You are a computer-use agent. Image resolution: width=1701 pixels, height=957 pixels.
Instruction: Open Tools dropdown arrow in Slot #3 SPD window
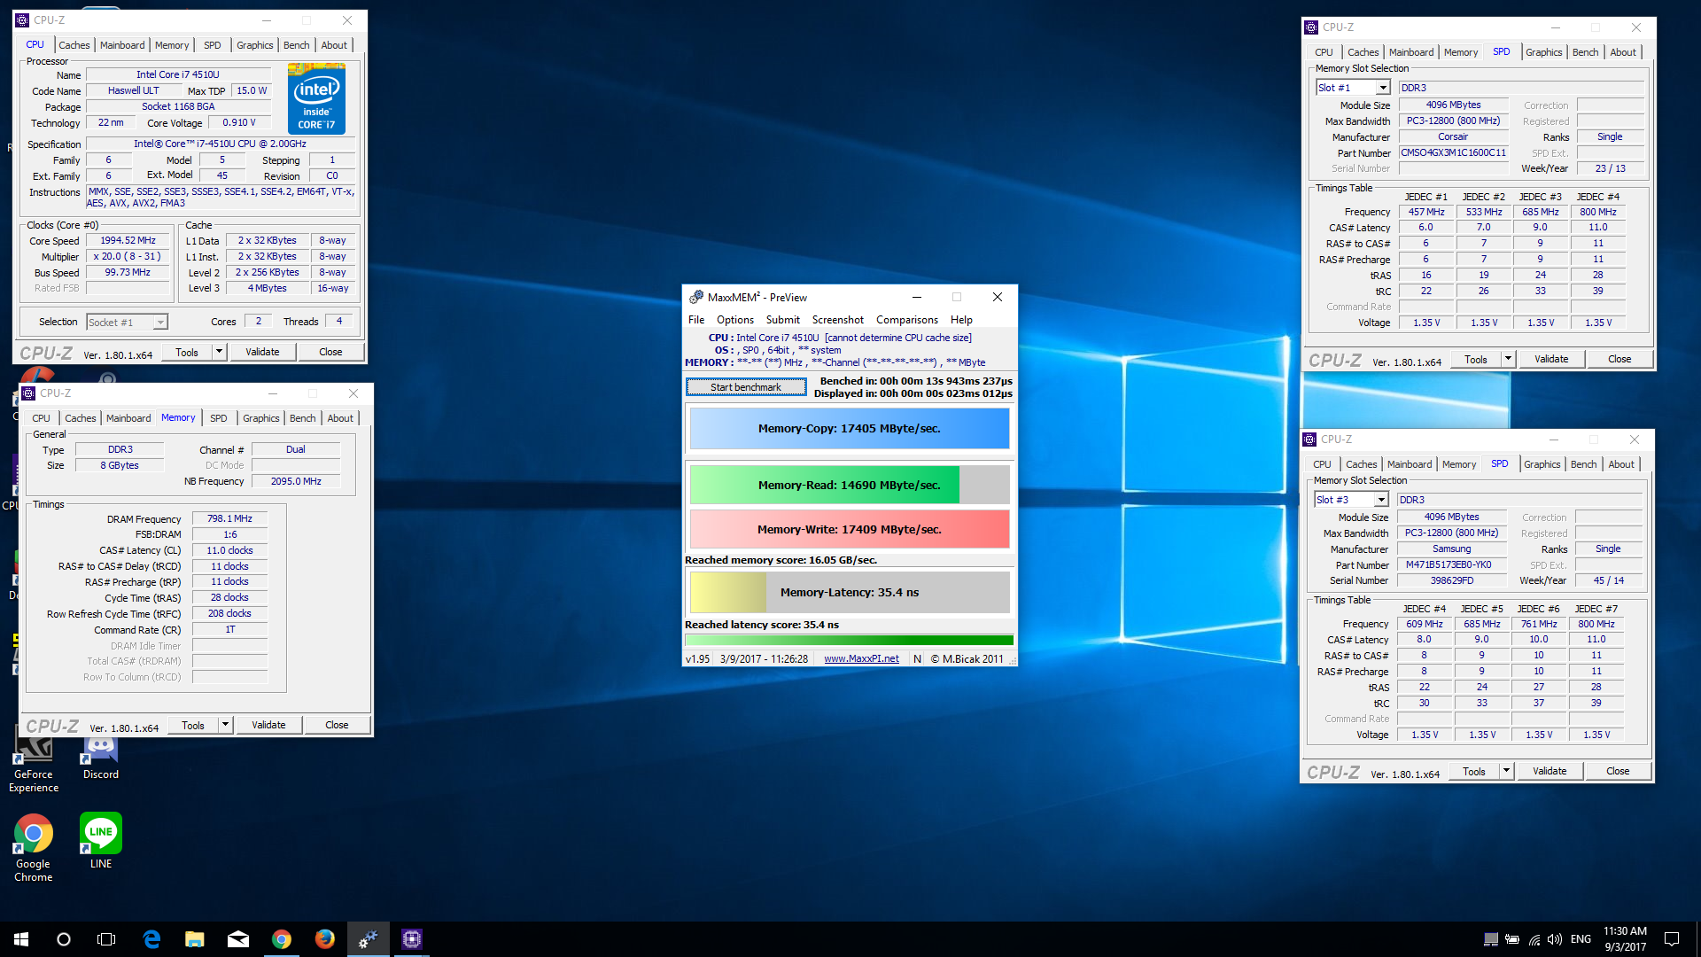pos(1506,771)
